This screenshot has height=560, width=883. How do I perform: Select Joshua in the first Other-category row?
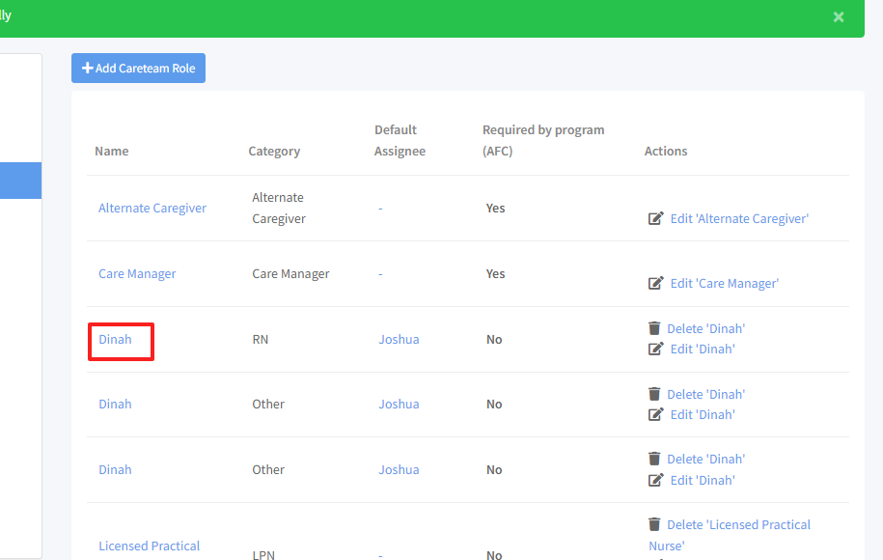pos(399,405)
